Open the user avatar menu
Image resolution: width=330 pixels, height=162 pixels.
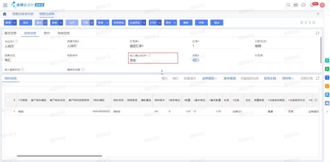tap(322, 5)
